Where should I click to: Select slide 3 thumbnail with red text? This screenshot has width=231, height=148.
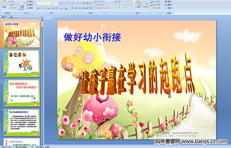coord(22,93)
